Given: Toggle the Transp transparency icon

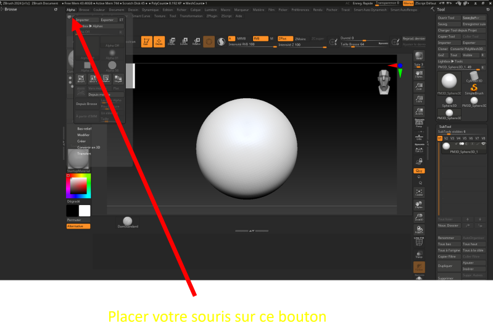Looking at the screenshot, I should click(x=419, y=254).
